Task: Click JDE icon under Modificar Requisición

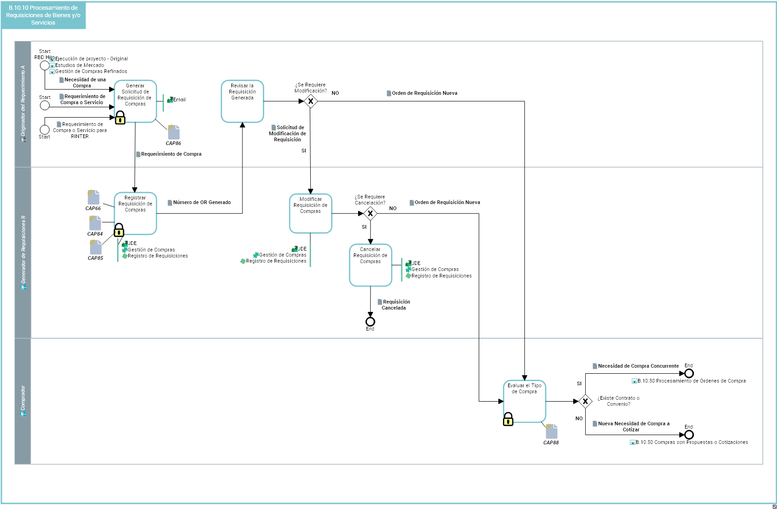Action: point(294,249)
